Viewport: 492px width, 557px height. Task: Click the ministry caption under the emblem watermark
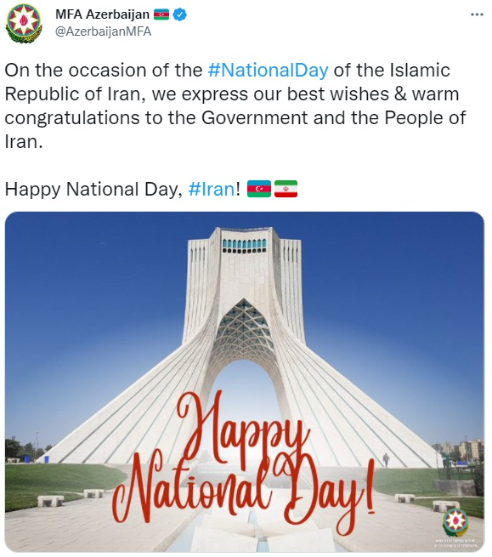point(455,543)
